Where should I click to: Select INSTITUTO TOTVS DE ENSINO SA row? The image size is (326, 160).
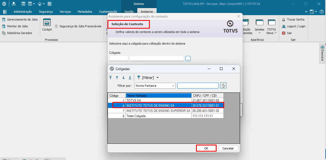click(x=166, y=105)
